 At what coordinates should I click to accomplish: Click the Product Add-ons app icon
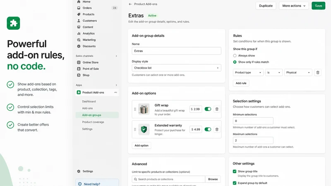click(79, 92)
